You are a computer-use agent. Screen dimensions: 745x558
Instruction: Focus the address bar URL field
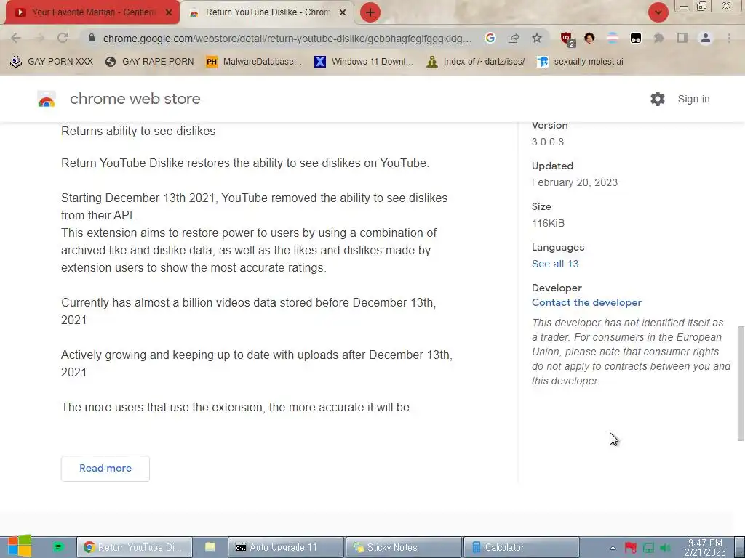click(287, 39)
